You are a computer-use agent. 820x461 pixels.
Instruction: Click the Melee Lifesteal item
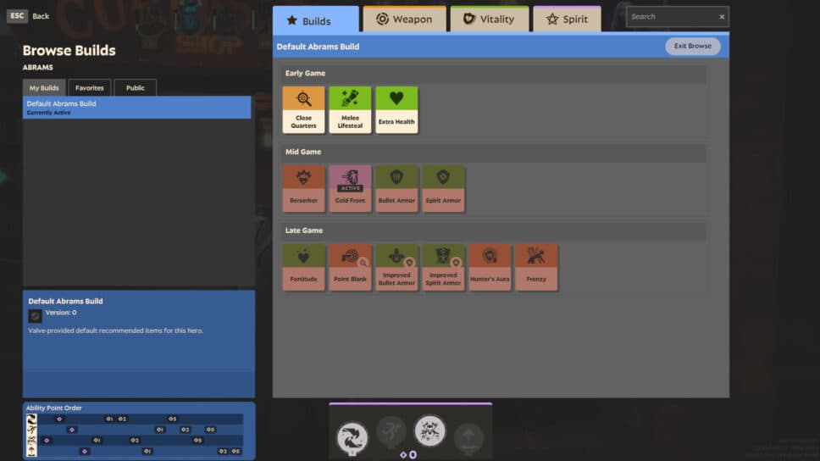coord(350,109)
